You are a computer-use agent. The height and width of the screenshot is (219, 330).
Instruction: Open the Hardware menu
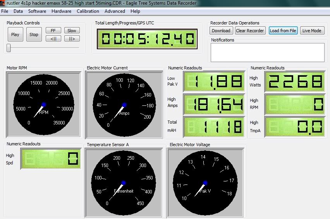point(61,11)
